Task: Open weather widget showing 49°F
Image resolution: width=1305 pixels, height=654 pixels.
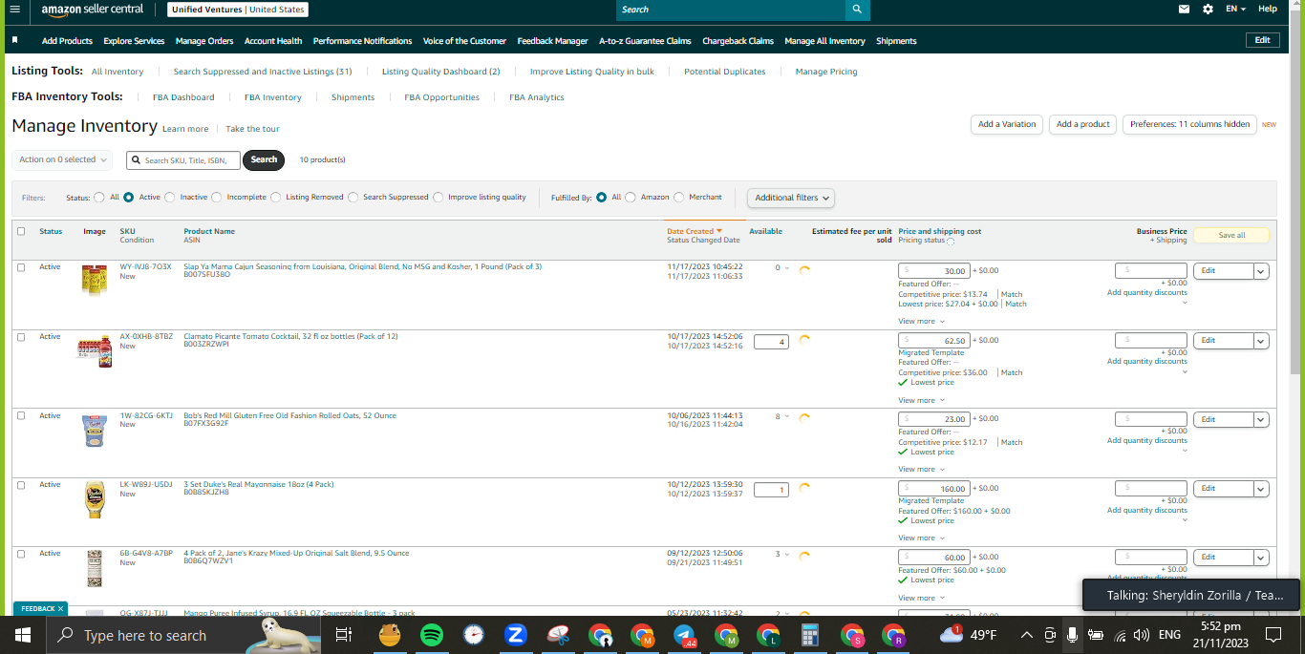Action: tap(968, 635)
